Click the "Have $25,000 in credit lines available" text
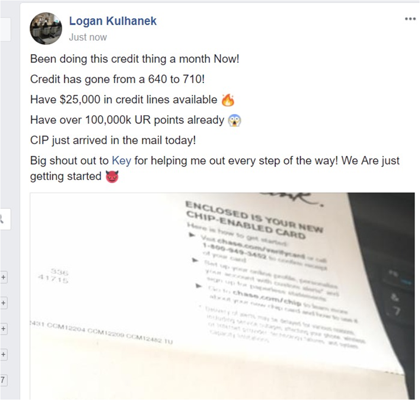420x400 pixels. tap(124, 100)
